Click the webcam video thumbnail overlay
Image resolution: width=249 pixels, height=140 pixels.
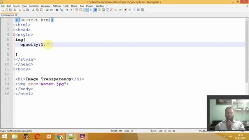coord(228,113)
